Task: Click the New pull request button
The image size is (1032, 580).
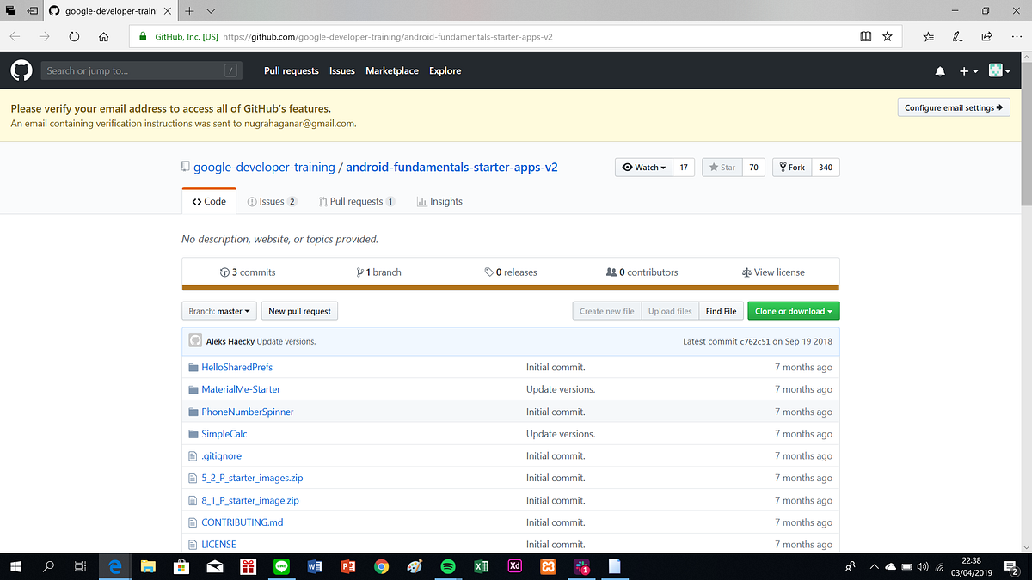Action: tap(299, 310)
